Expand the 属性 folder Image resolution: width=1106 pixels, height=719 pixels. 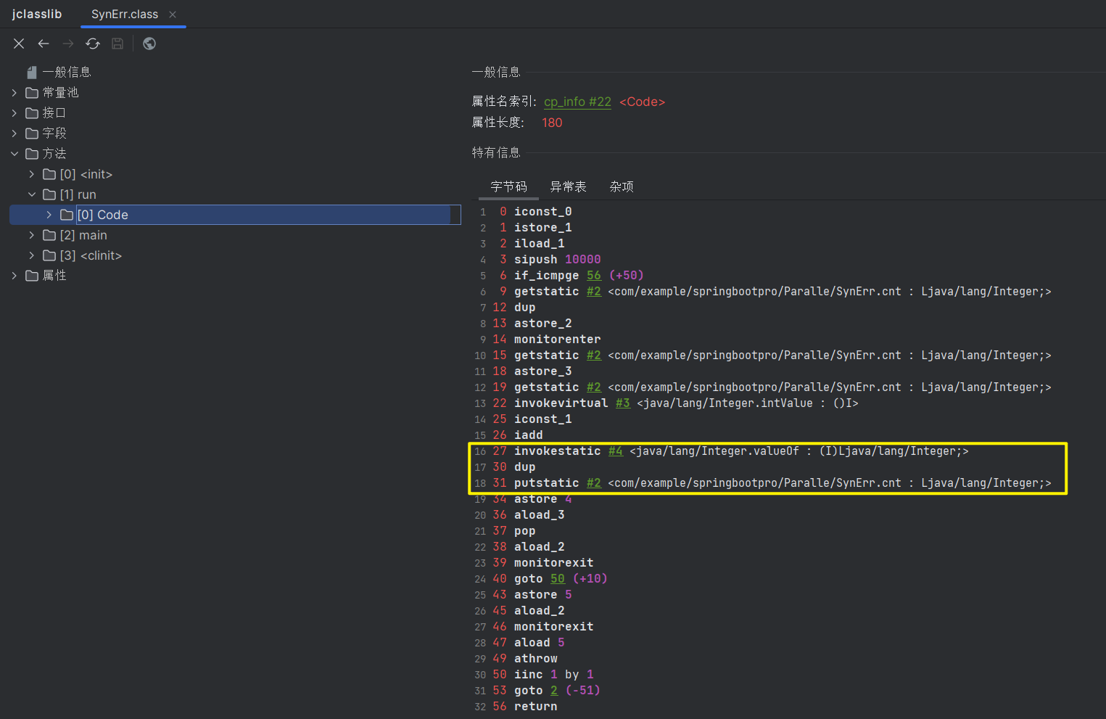[x=15, y=275]
